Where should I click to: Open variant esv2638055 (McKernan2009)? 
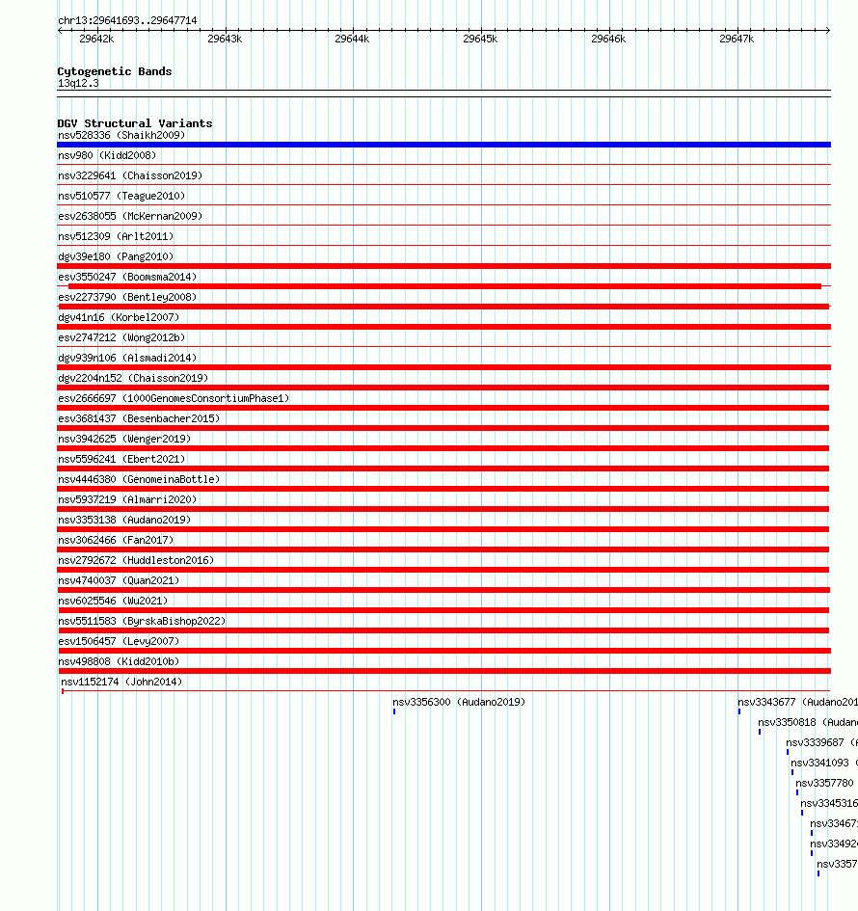tap(130, 216)
